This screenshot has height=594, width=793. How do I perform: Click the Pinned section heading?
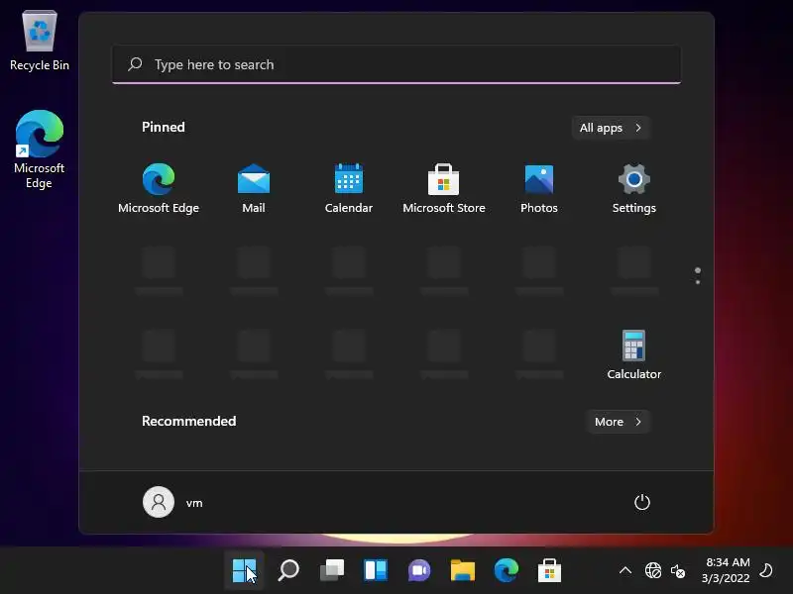pos(164,127)
